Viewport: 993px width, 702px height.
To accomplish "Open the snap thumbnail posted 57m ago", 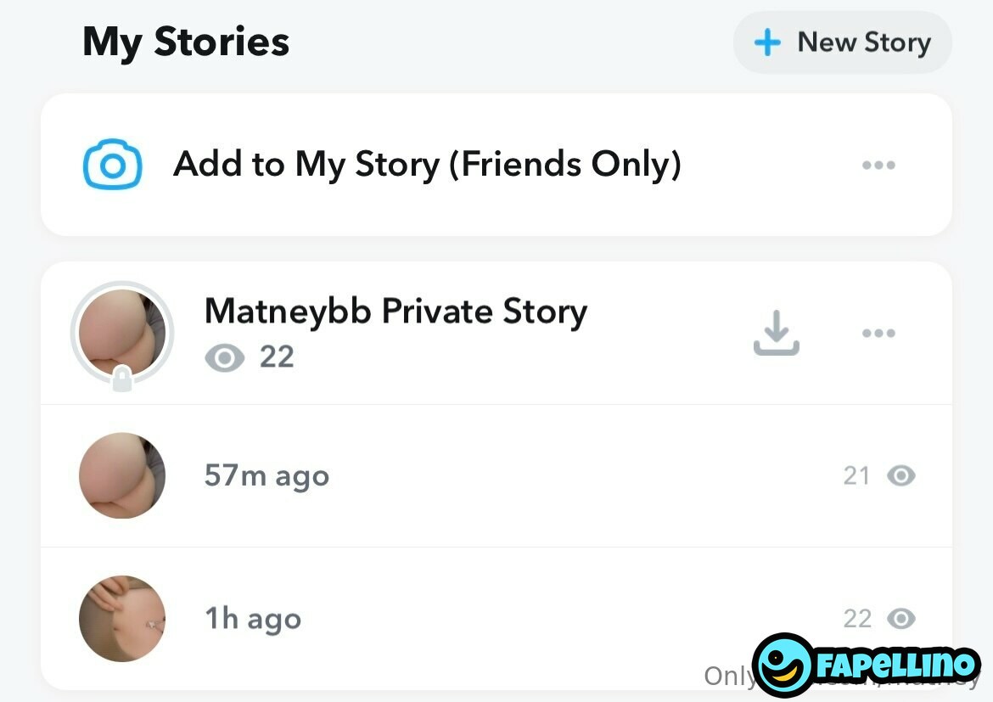I will pos(122,475).
